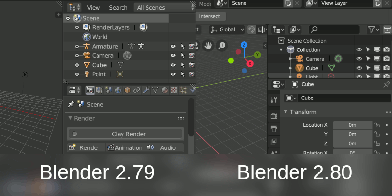Click new view layer icon beside View Layer
The width and height of the screenshot is (392, 196).
(377, 3)
